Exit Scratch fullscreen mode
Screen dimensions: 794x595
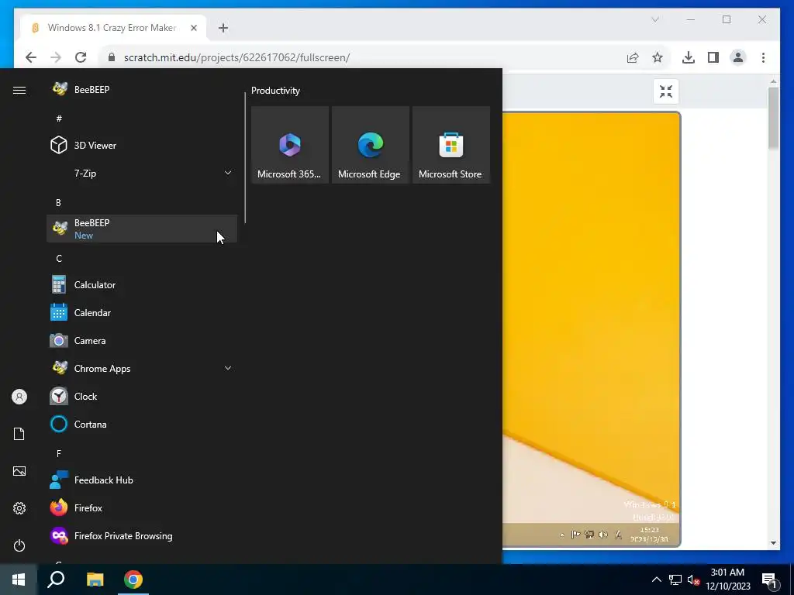coord(666,91)
